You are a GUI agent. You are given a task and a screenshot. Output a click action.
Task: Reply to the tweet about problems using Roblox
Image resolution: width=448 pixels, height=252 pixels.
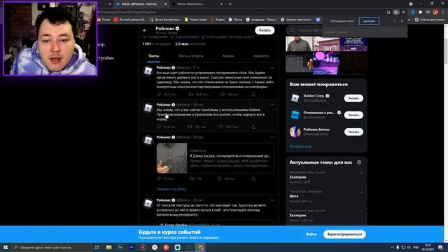pyautogui.click(x=159, y=127)
